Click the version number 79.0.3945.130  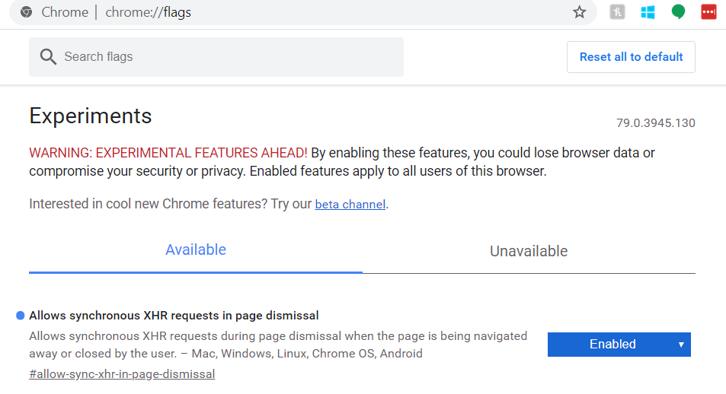[x=655, y=123]
